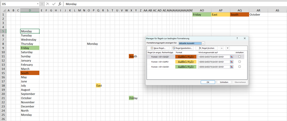Select rule Formel: =D1=$AQ$1
The height and width of the screenshot is (121, 287).
(160, 57)
